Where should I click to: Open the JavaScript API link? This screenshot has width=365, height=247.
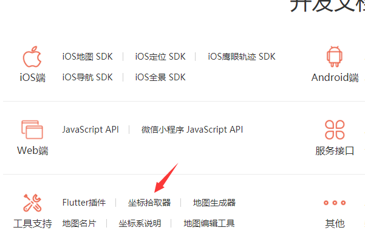tap(90, 129)
